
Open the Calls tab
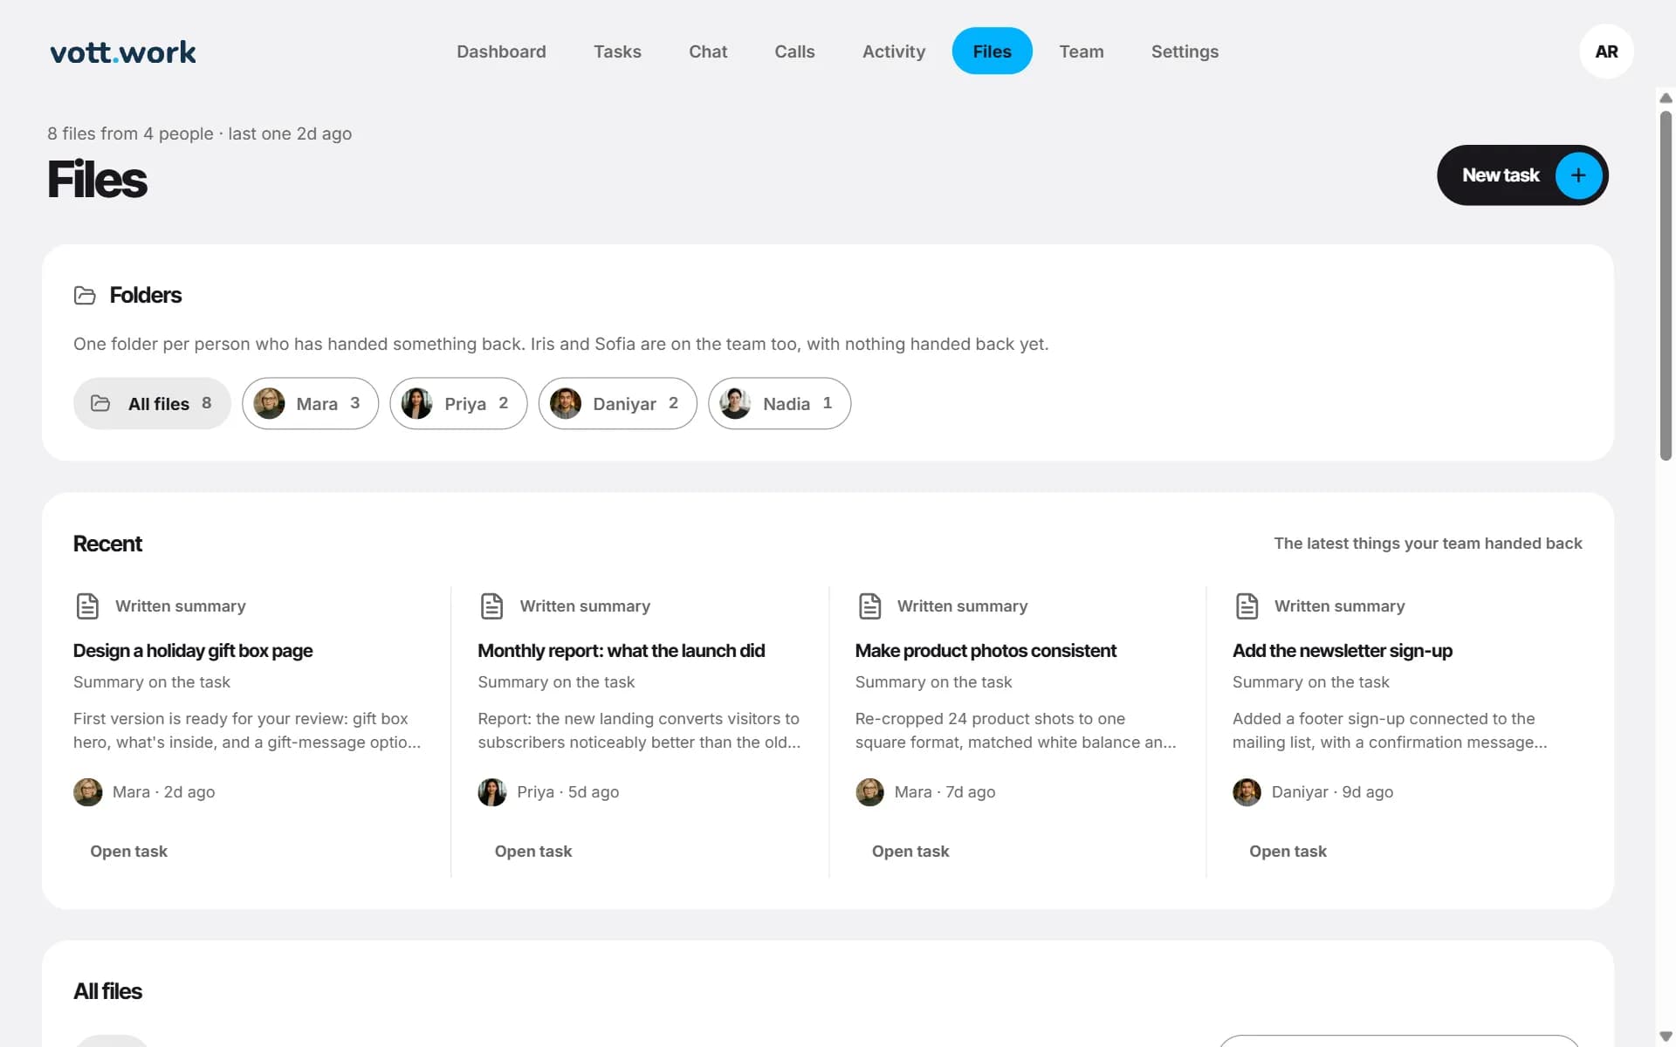794,51
